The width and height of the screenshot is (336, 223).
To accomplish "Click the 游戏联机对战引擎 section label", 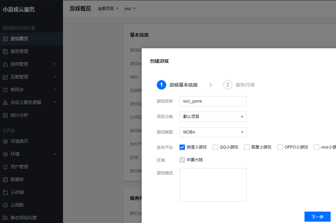I will coord(19,28).
